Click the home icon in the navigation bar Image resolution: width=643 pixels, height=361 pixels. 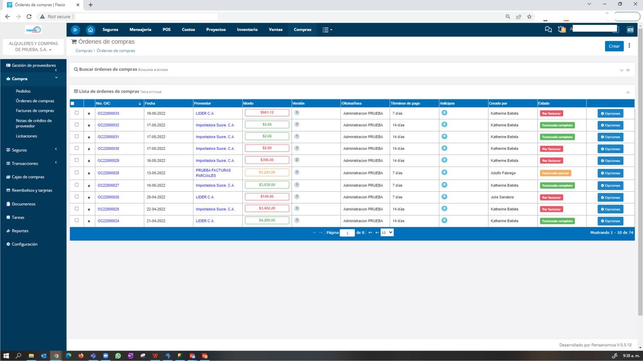[x=90, y=30]
